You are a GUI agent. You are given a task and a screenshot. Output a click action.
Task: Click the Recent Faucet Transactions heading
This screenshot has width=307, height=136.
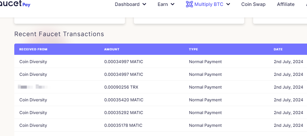(x=59, y=34)
